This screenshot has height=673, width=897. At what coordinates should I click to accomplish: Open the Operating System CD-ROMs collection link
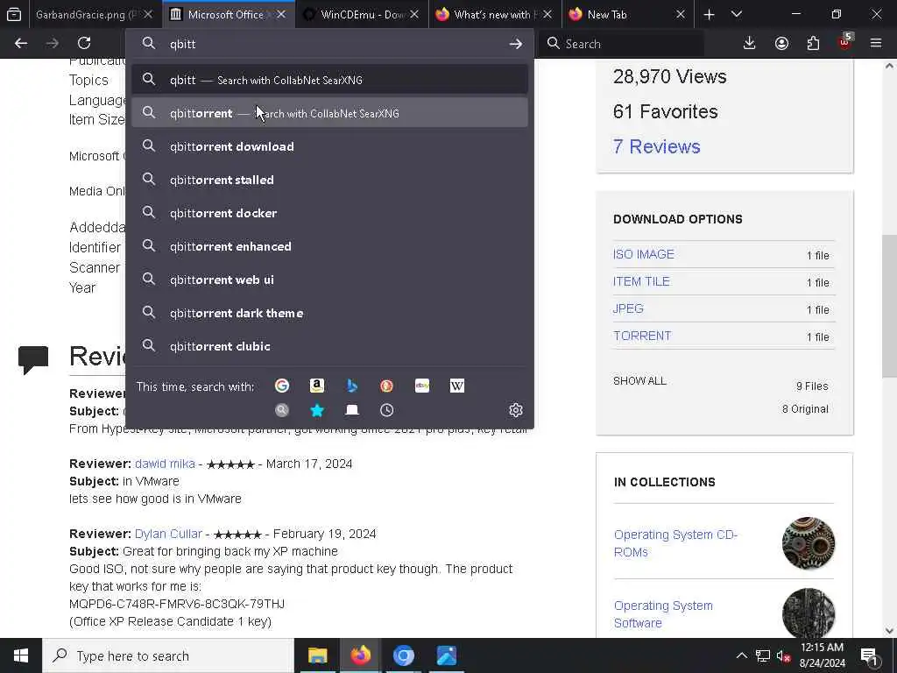click(x=675, y=543)
